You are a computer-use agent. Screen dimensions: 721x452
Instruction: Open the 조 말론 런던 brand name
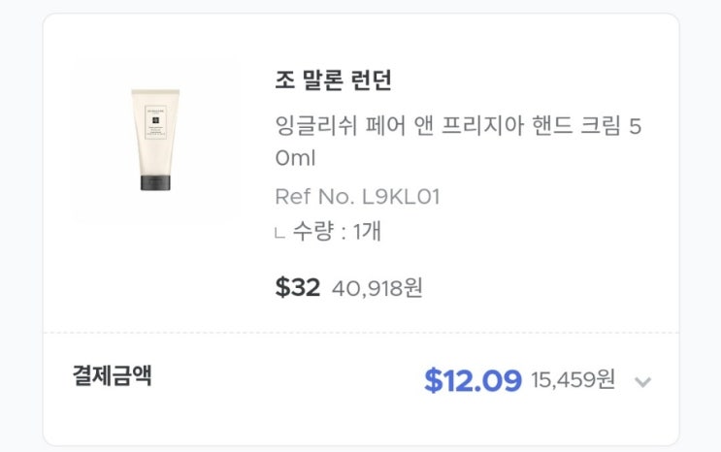click(333, 81)
